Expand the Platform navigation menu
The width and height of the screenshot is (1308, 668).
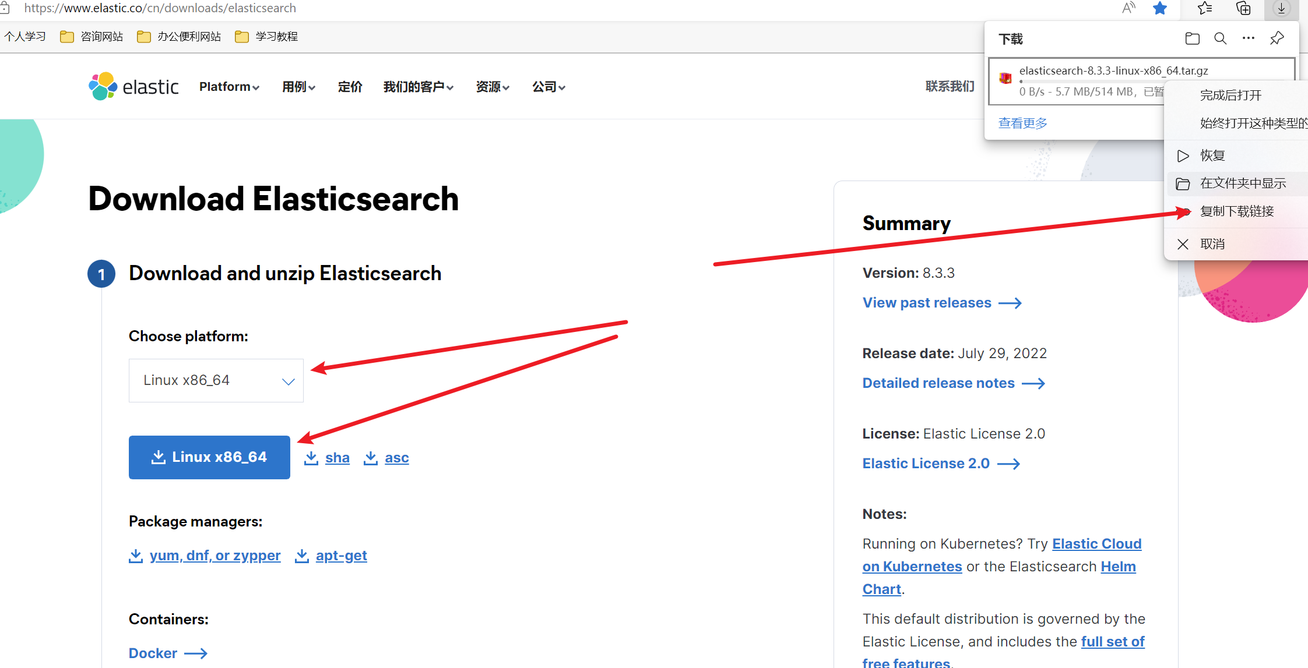click(x=229, y=87)
